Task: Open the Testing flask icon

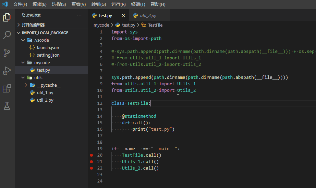Action: click(x=7, y=106)
